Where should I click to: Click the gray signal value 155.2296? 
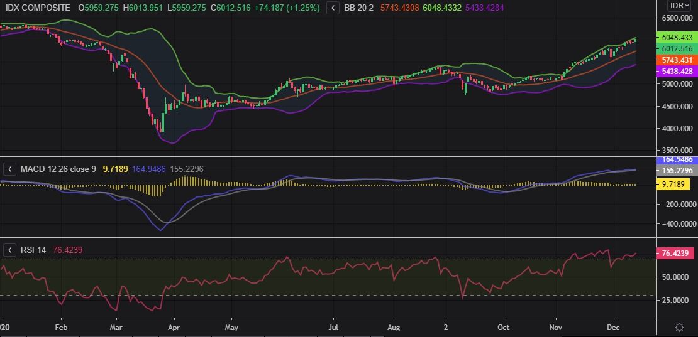point(187,169)
